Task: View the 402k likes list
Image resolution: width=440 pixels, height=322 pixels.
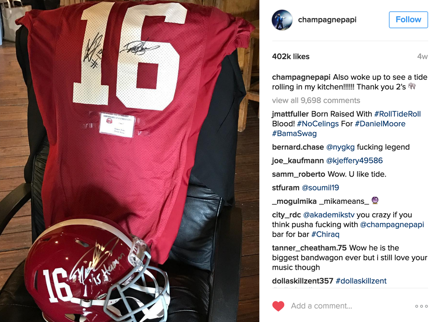Action: (x=291, y=57)
